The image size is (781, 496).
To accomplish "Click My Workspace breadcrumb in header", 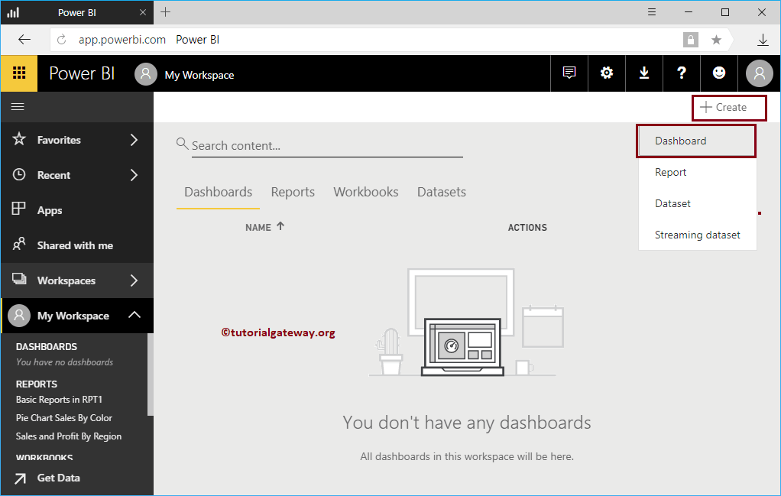I will [199, 75].
